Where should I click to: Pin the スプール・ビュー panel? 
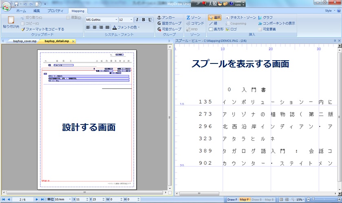(x=335, y=41)
